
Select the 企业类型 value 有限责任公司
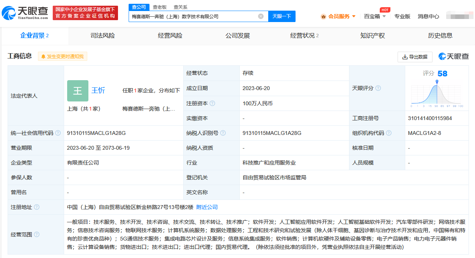[x=83, y=163]
